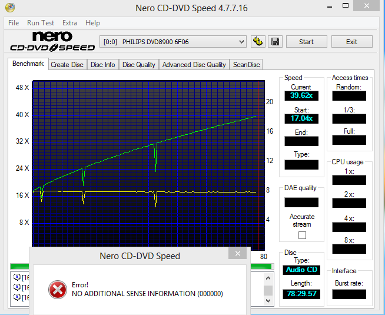Screen dimensions: 385x315
Task: Click the save floppy disk icon
Action: click(x=275, y=41)
